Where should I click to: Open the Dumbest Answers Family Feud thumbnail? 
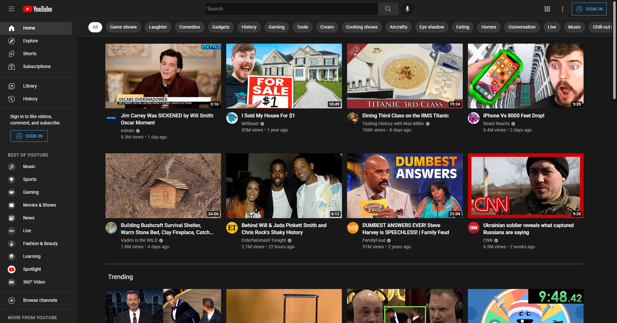tap(405, 186)
